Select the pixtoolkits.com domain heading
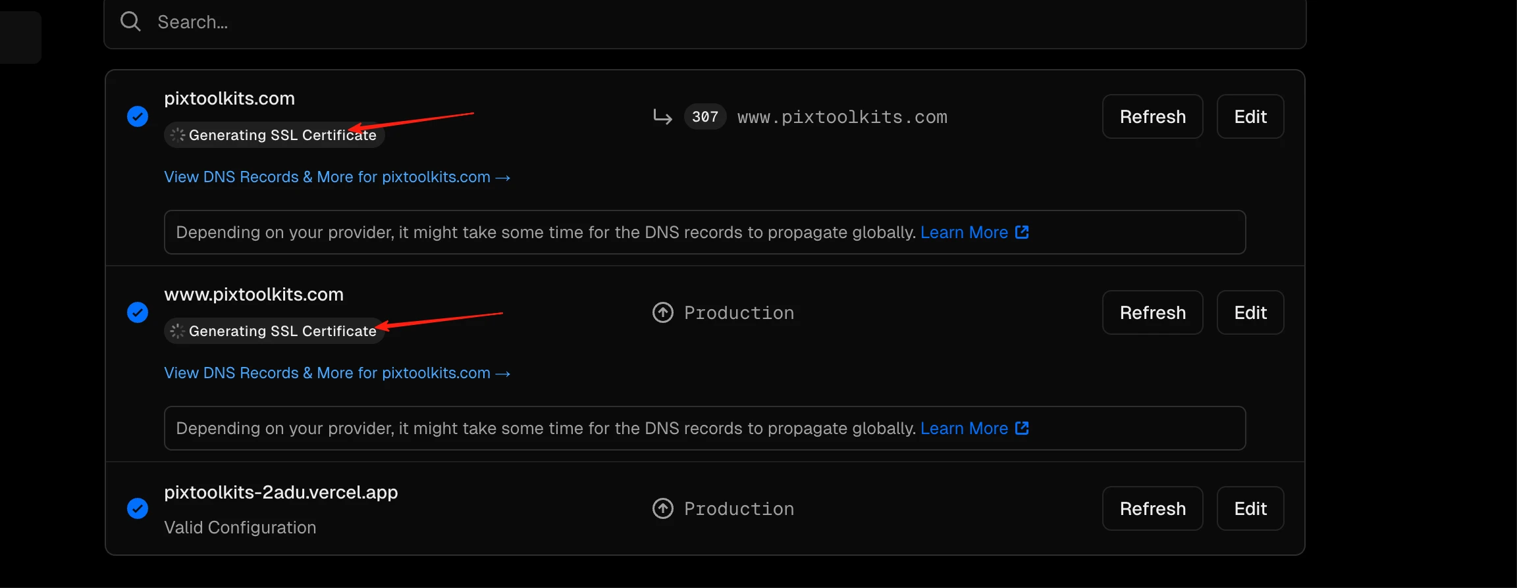The height and width of the screenshot is (588, 1517). (229, 99)
